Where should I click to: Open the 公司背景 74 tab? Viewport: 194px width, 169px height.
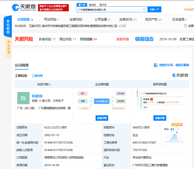click(25, 20)
